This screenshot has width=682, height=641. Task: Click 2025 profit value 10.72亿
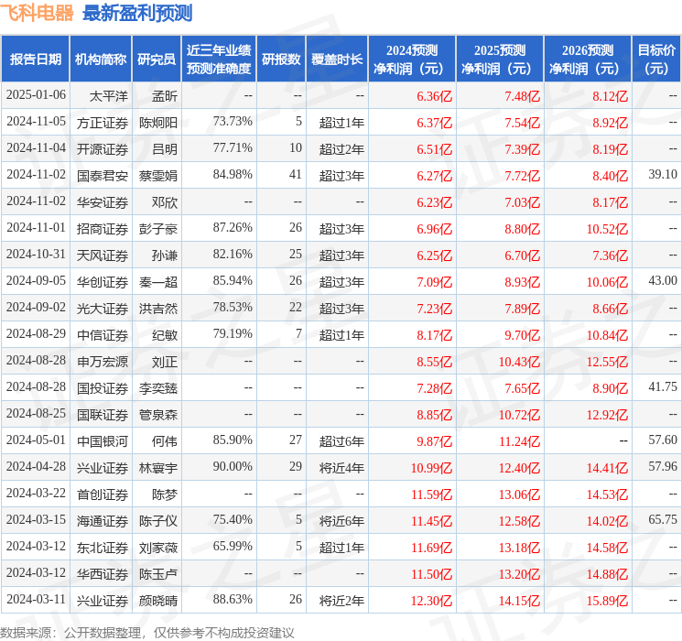[519, 415]
